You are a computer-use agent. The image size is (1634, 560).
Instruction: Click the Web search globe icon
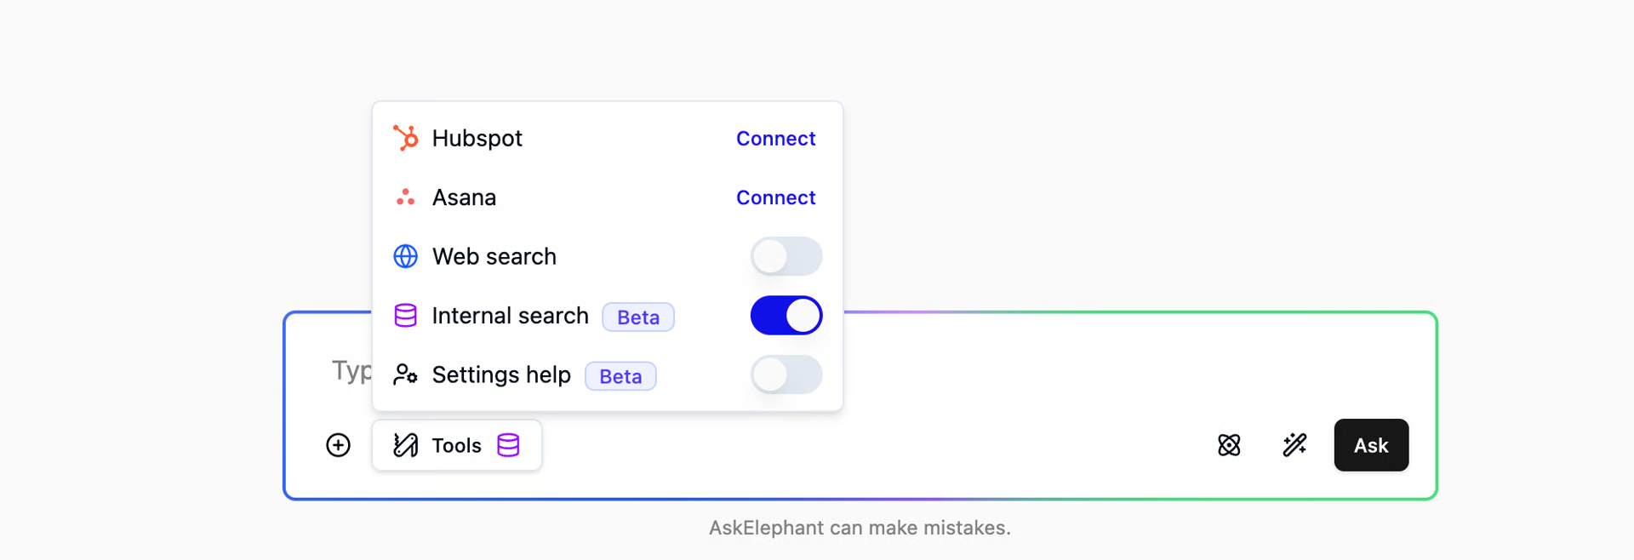(x=406, y=256)
